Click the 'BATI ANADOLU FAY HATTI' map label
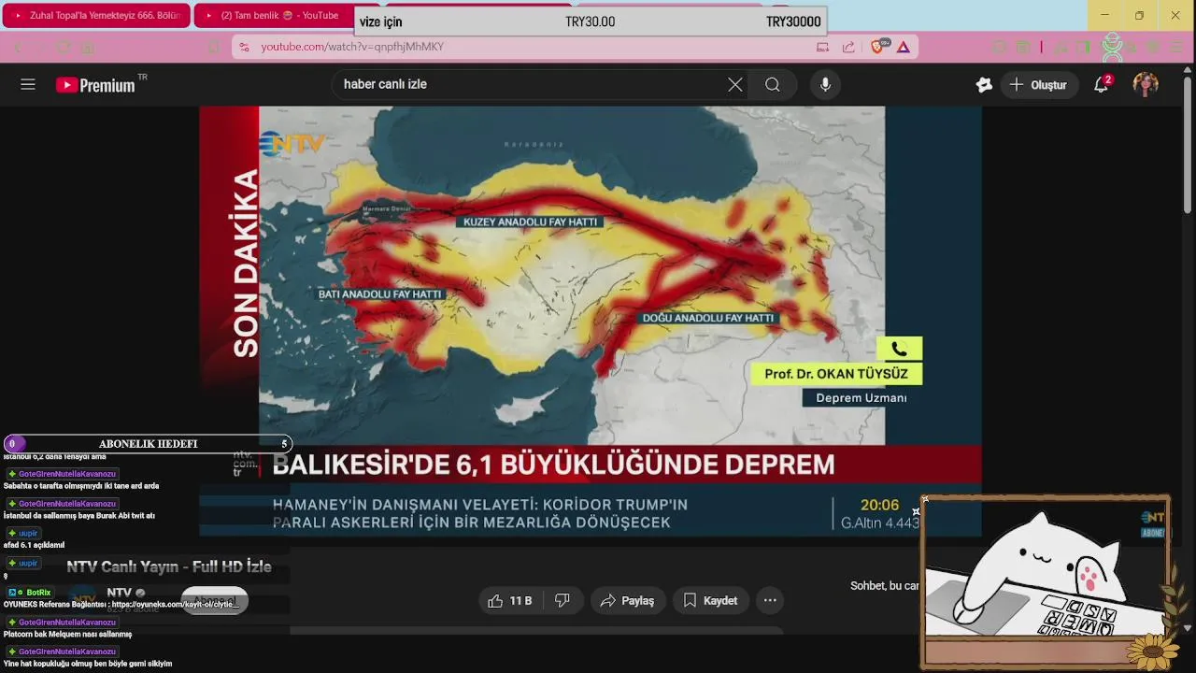The image size is (1196, 673). click(x=380, y=294)
